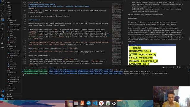190x107 pixels.
Task: Click the remote window indicator in status bar
Action: (x=1, y=99)
